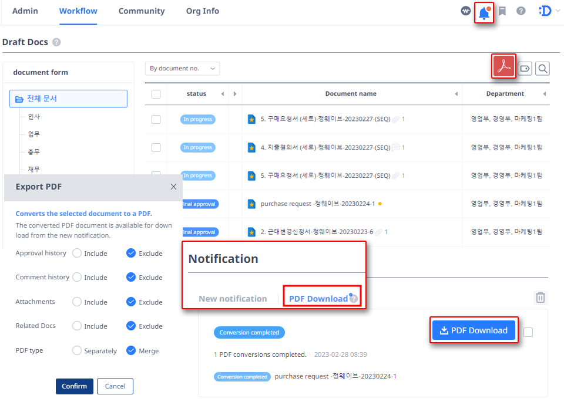The height and width of the screenshot is (402, 564).
Task: Click PDF Download in the Notification popup
Action: [318, 298]
